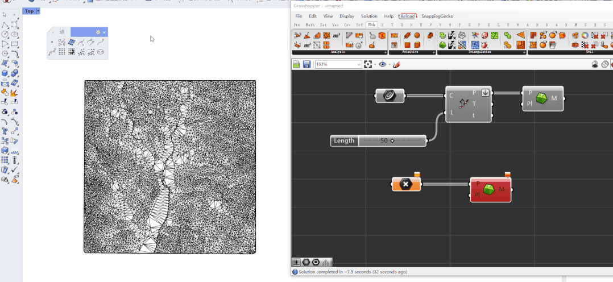Open the Grasshopper Solution menu
The height and width of the screenshot is (282, 613).
pos(369,16)
